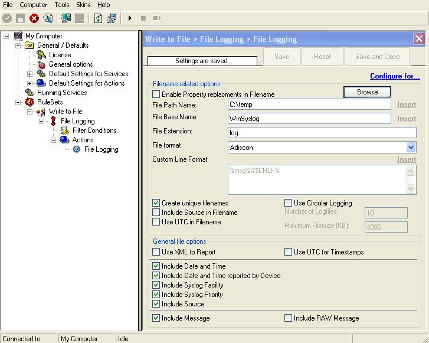
Task: Collapse the File Logging rule node
Action: click(x=41, y=121)
